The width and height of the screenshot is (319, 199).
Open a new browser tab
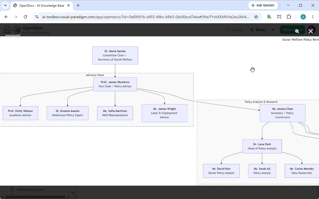78,5
